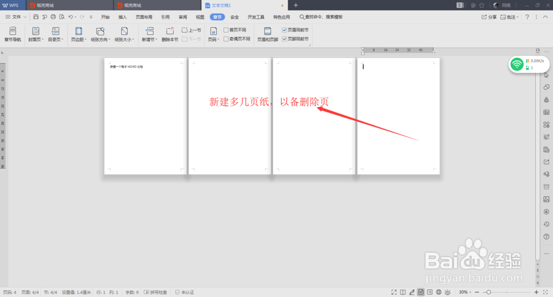Click 未认证 in the status bar
553x297 pixels.
pos(185,293)
